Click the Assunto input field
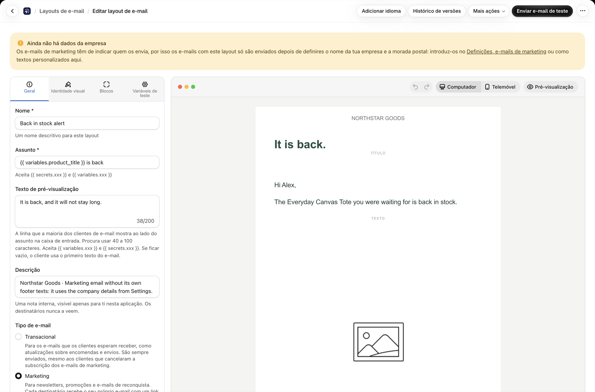The height and width of the screenshot is (392, 595). point(87,163)
